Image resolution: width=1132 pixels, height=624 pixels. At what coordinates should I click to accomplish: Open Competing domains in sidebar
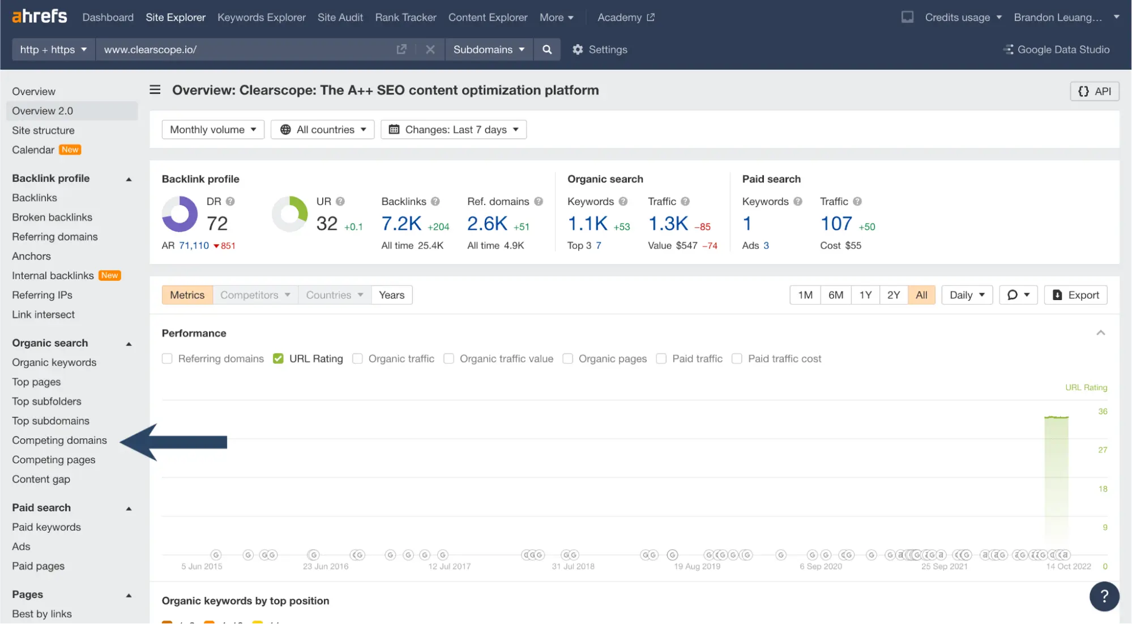(59, 441)
